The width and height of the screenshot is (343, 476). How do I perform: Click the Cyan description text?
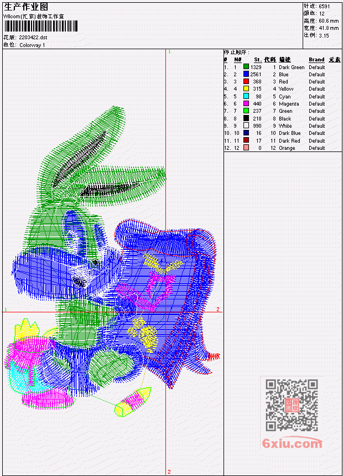285,97
